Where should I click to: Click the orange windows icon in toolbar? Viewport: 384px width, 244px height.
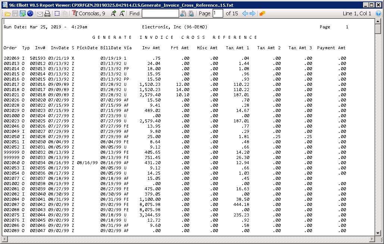(262, 14)
